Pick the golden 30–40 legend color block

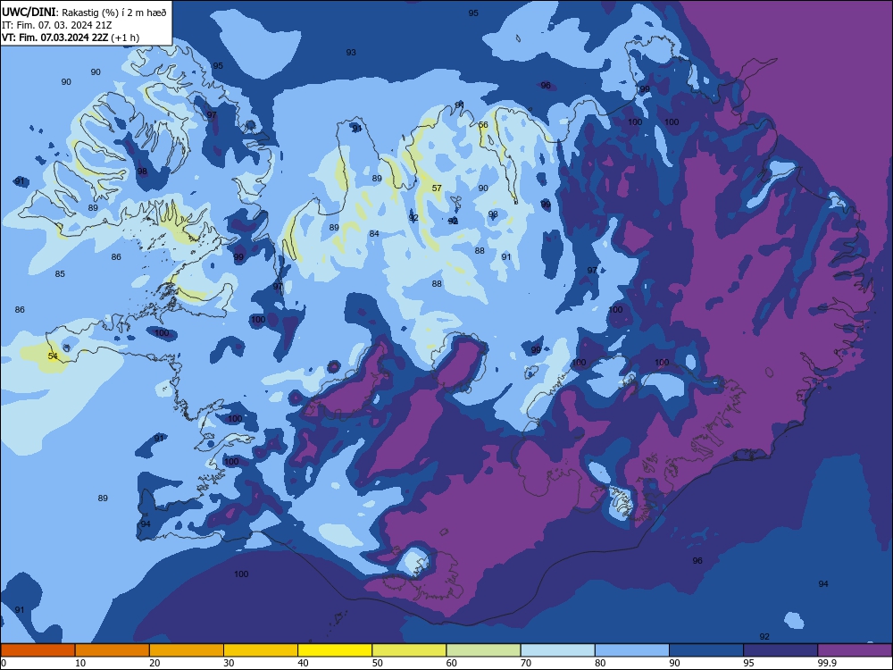point(261,650)
